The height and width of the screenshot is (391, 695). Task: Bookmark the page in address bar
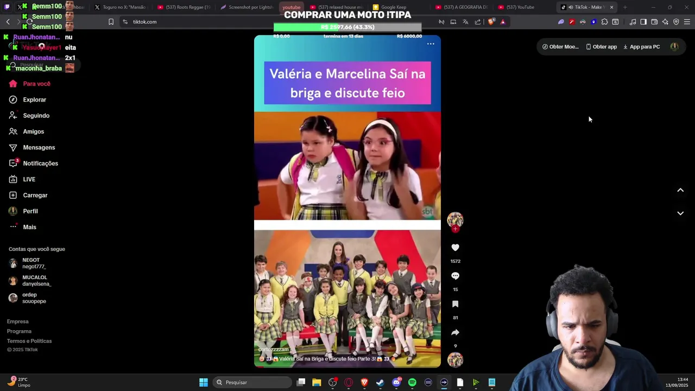[x=111, y=22]
